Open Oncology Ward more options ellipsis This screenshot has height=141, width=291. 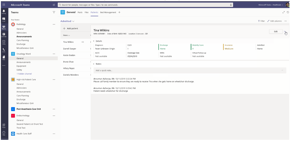pos(54,54)
